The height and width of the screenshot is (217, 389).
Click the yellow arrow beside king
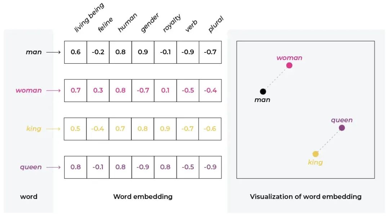coord(54,129)
